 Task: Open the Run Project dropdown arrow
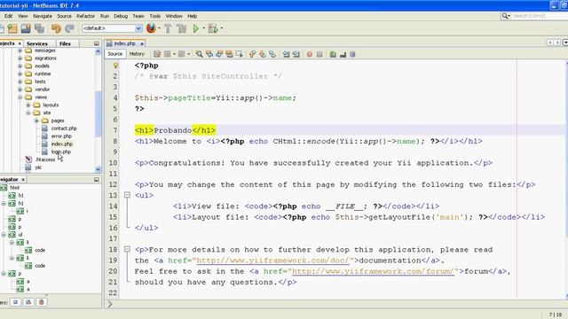[203, 28]
